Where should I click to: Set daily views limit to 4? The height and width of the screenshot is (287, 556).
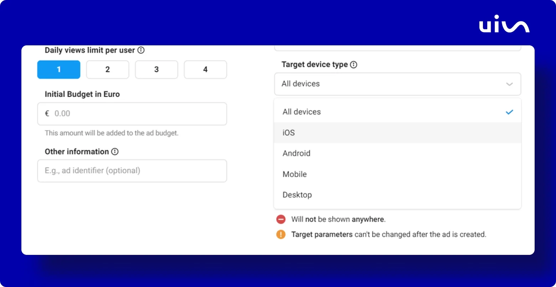pos(205,70)
